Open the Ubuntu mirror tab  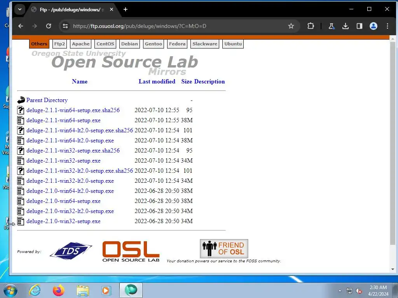pos(233,44)
